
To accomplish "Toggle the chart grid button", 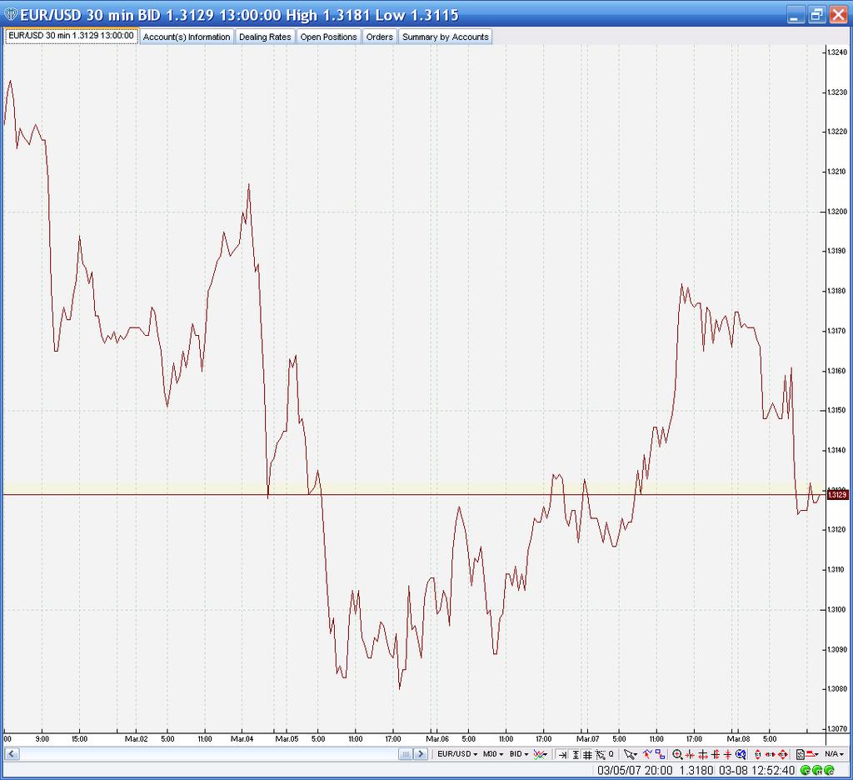I will coord(587,754).
